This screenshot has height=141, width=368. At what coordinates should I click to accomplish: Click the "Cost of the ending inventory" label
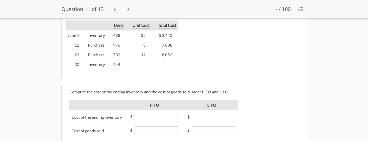tap(96, 117)
